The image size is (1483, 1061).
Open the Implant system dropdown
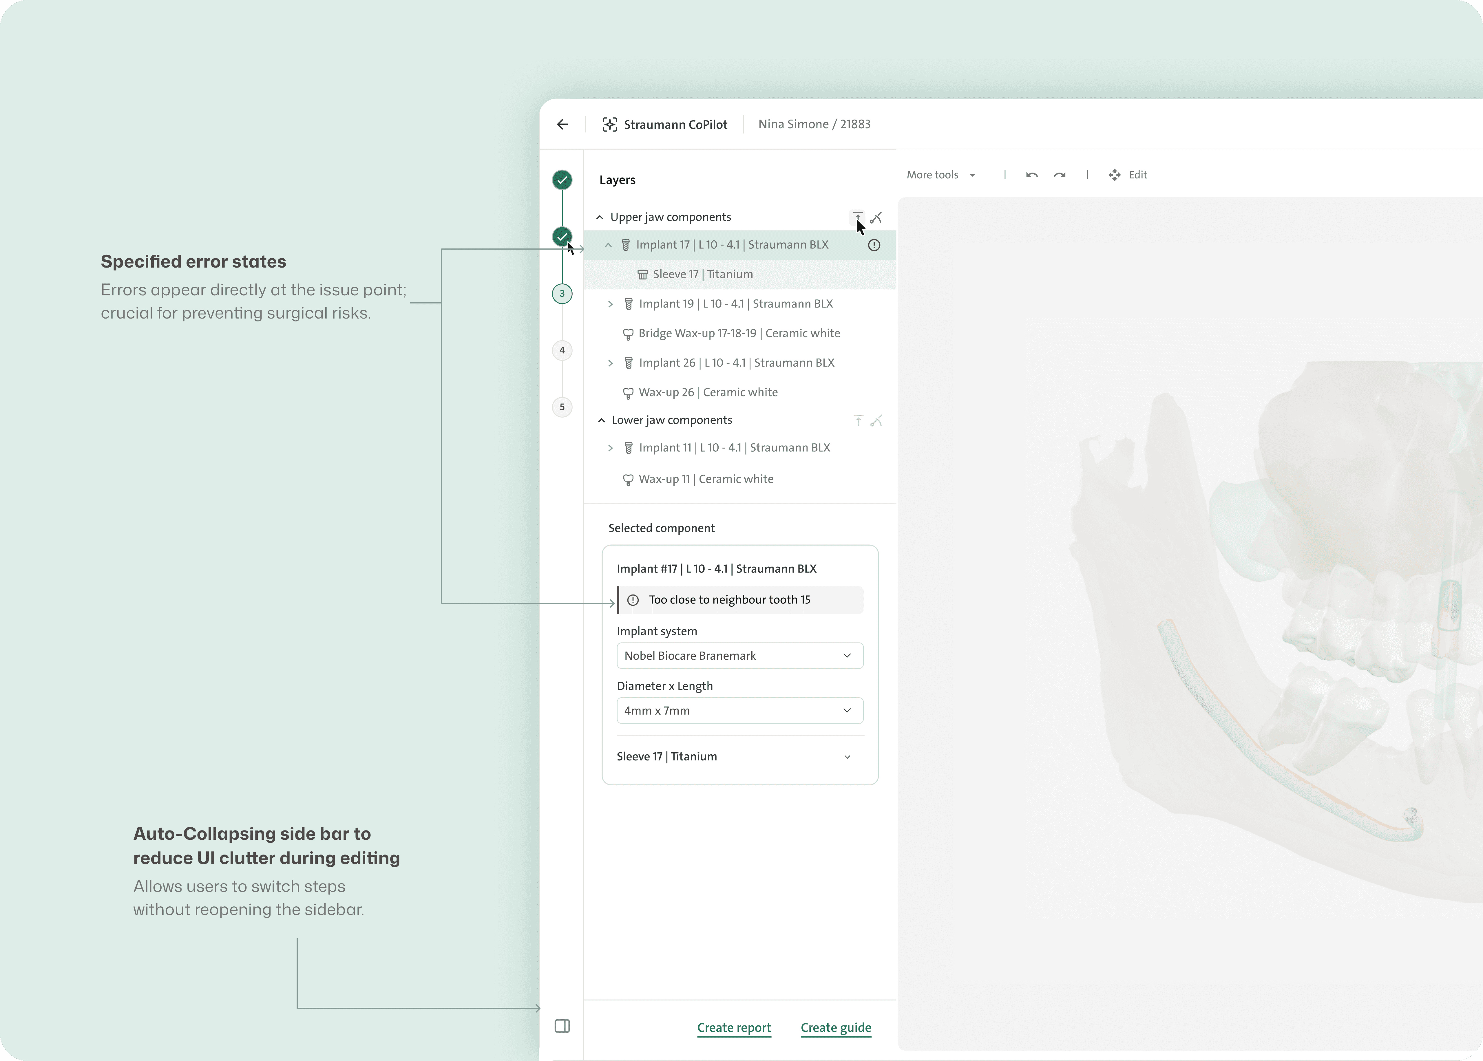click(739, 655)
